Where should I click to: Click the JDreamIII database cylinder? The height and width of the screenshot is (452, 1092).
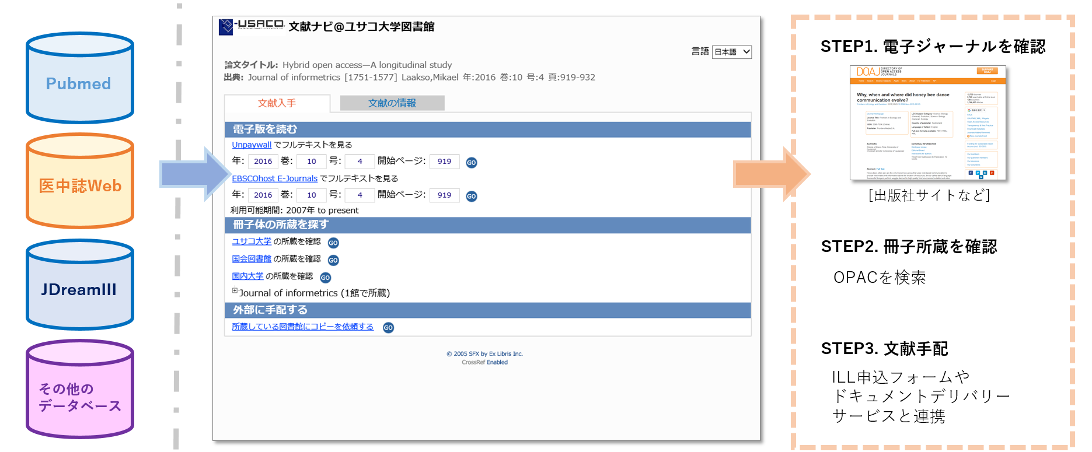80,285
